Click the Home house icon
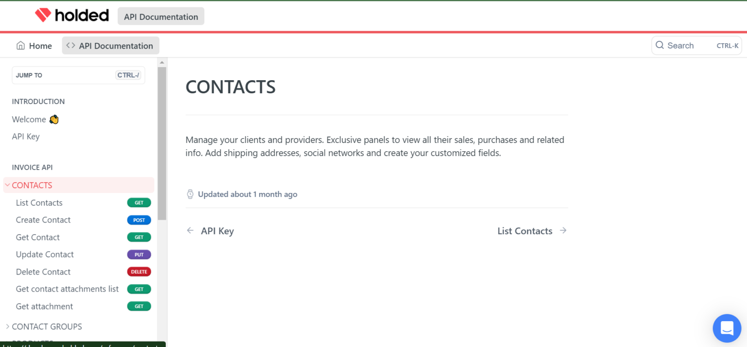Image resolution: width=747 pixels, height=347 pixels. [20, 46]
